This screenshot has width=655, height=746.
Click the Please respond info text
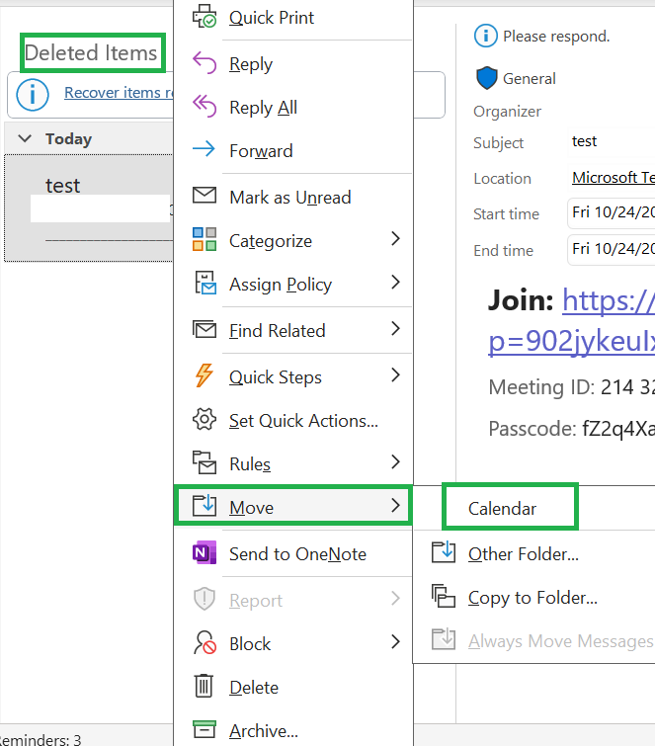click(x=556, y=37)
